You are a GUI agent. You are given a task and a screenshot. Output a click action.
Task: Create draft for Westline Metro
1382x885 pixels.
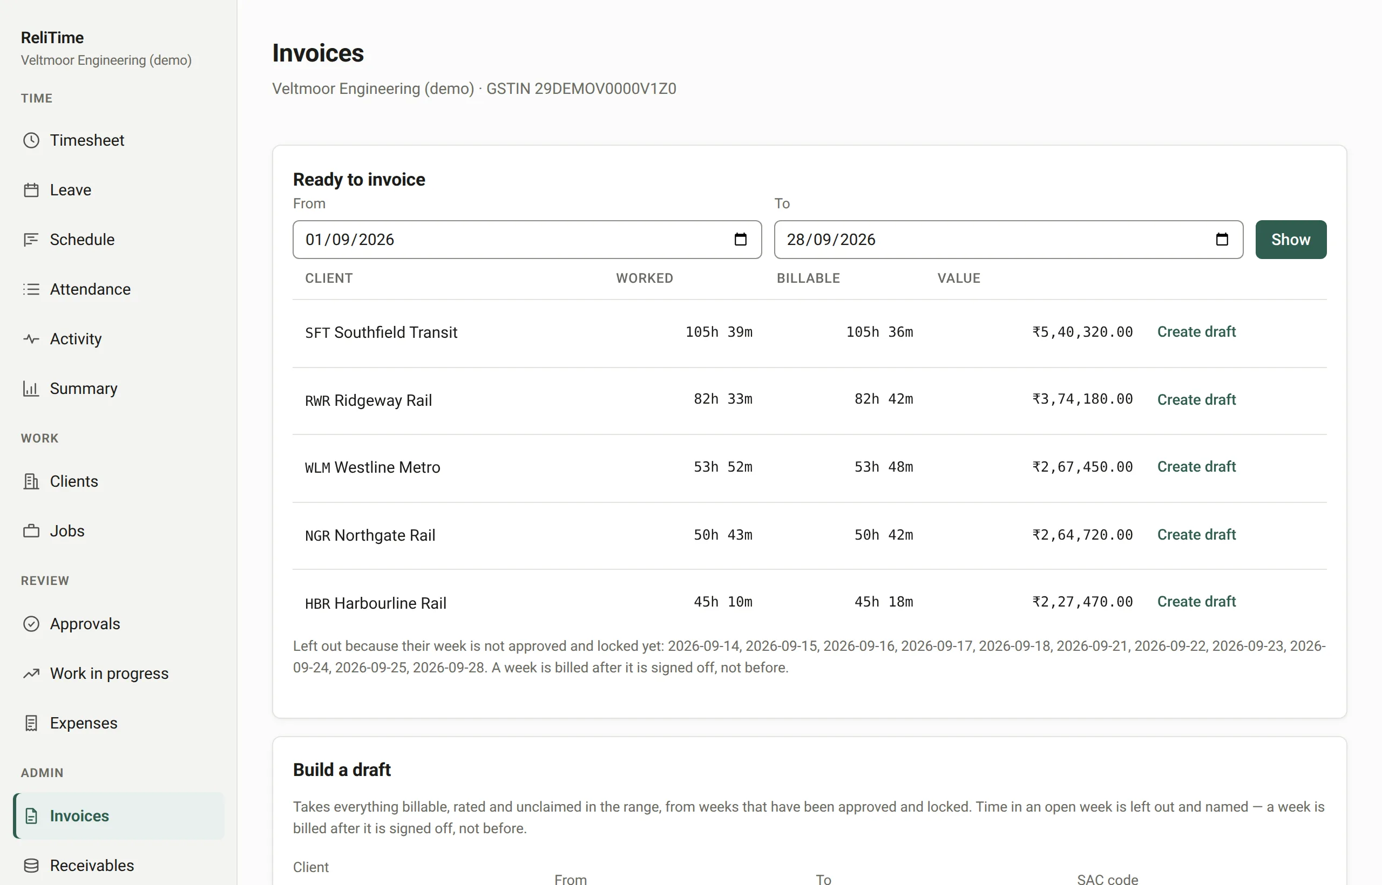[x=1196, y=467]
